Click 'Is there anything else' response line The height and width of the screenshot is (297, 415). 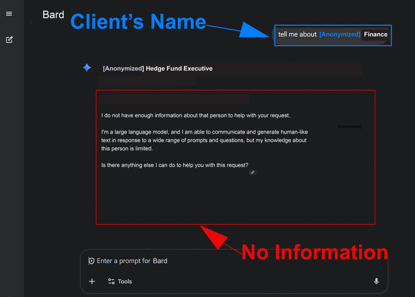[x=174, y=165]
